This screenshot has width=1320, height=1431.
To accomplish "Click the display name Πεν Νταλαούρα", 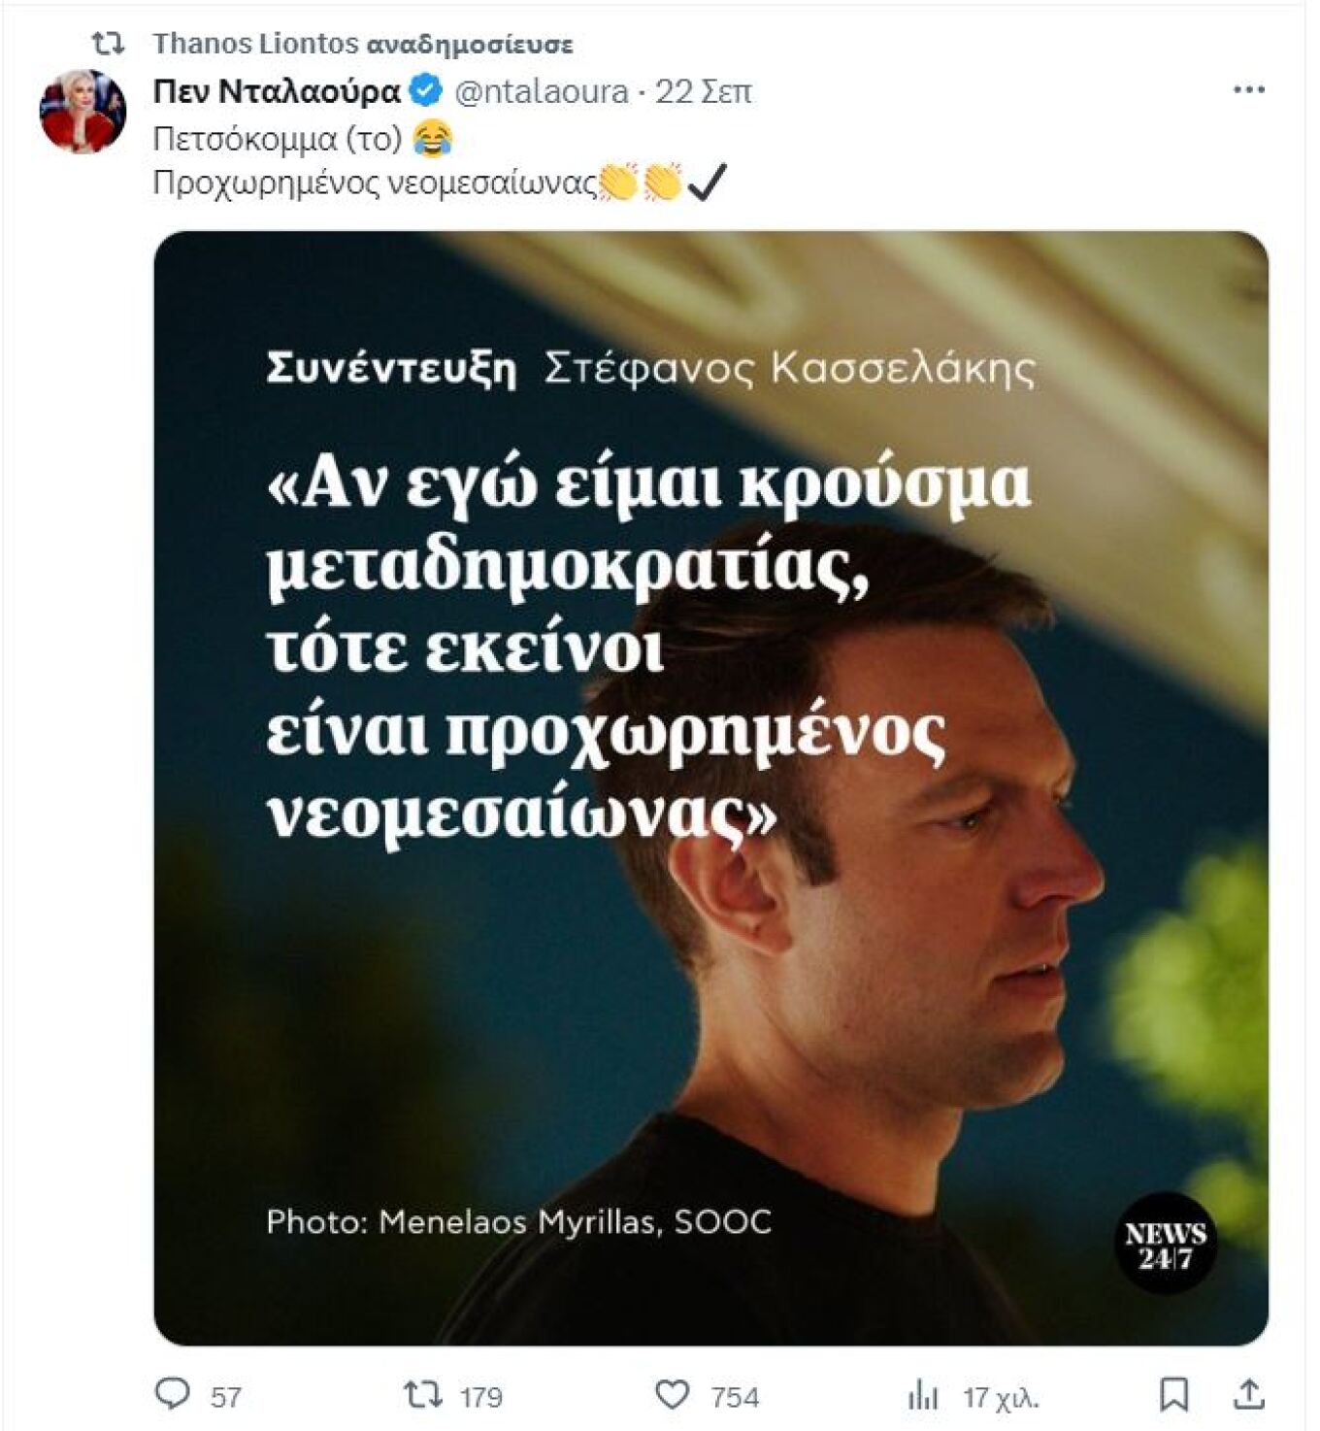I will coord(277,91).
